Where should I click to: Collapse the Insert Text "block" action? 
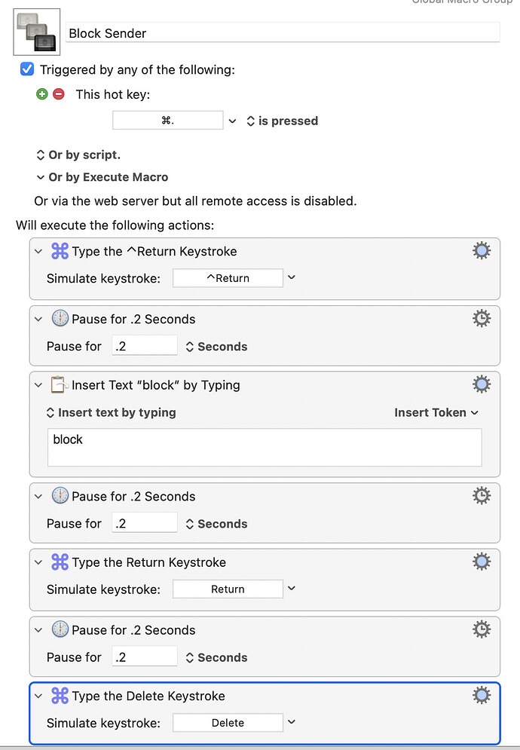tap(38, 385)
